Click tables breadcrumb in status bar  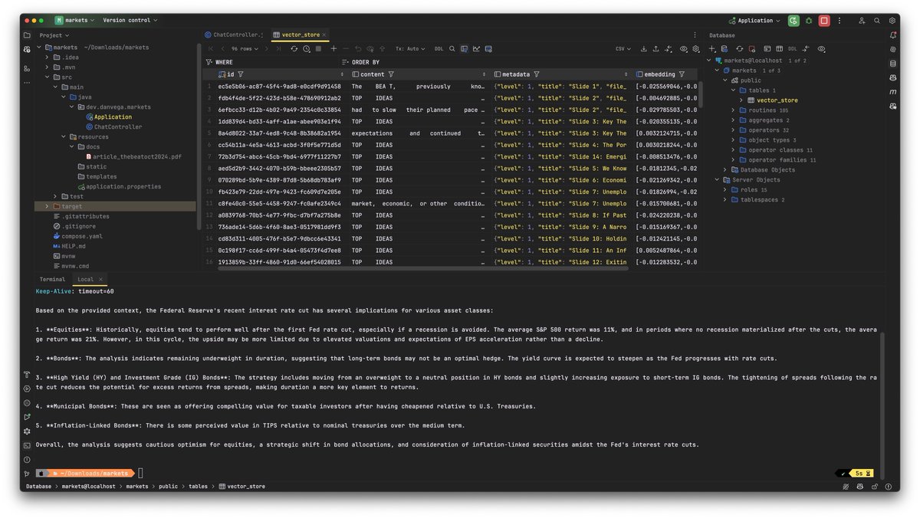(x=197, y=486)
